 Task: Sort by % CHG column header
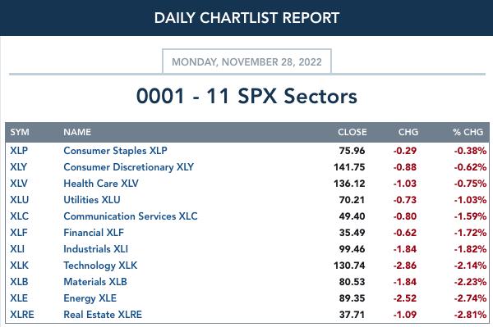[468, 132]
